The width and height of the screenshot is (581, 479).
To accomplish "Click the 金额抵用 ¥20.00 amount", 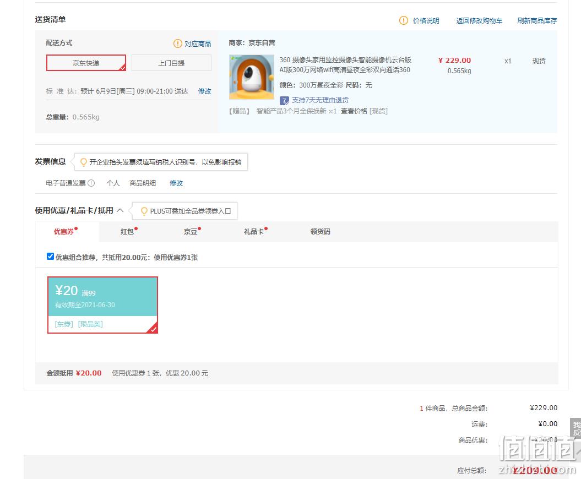I will point(89,373).
